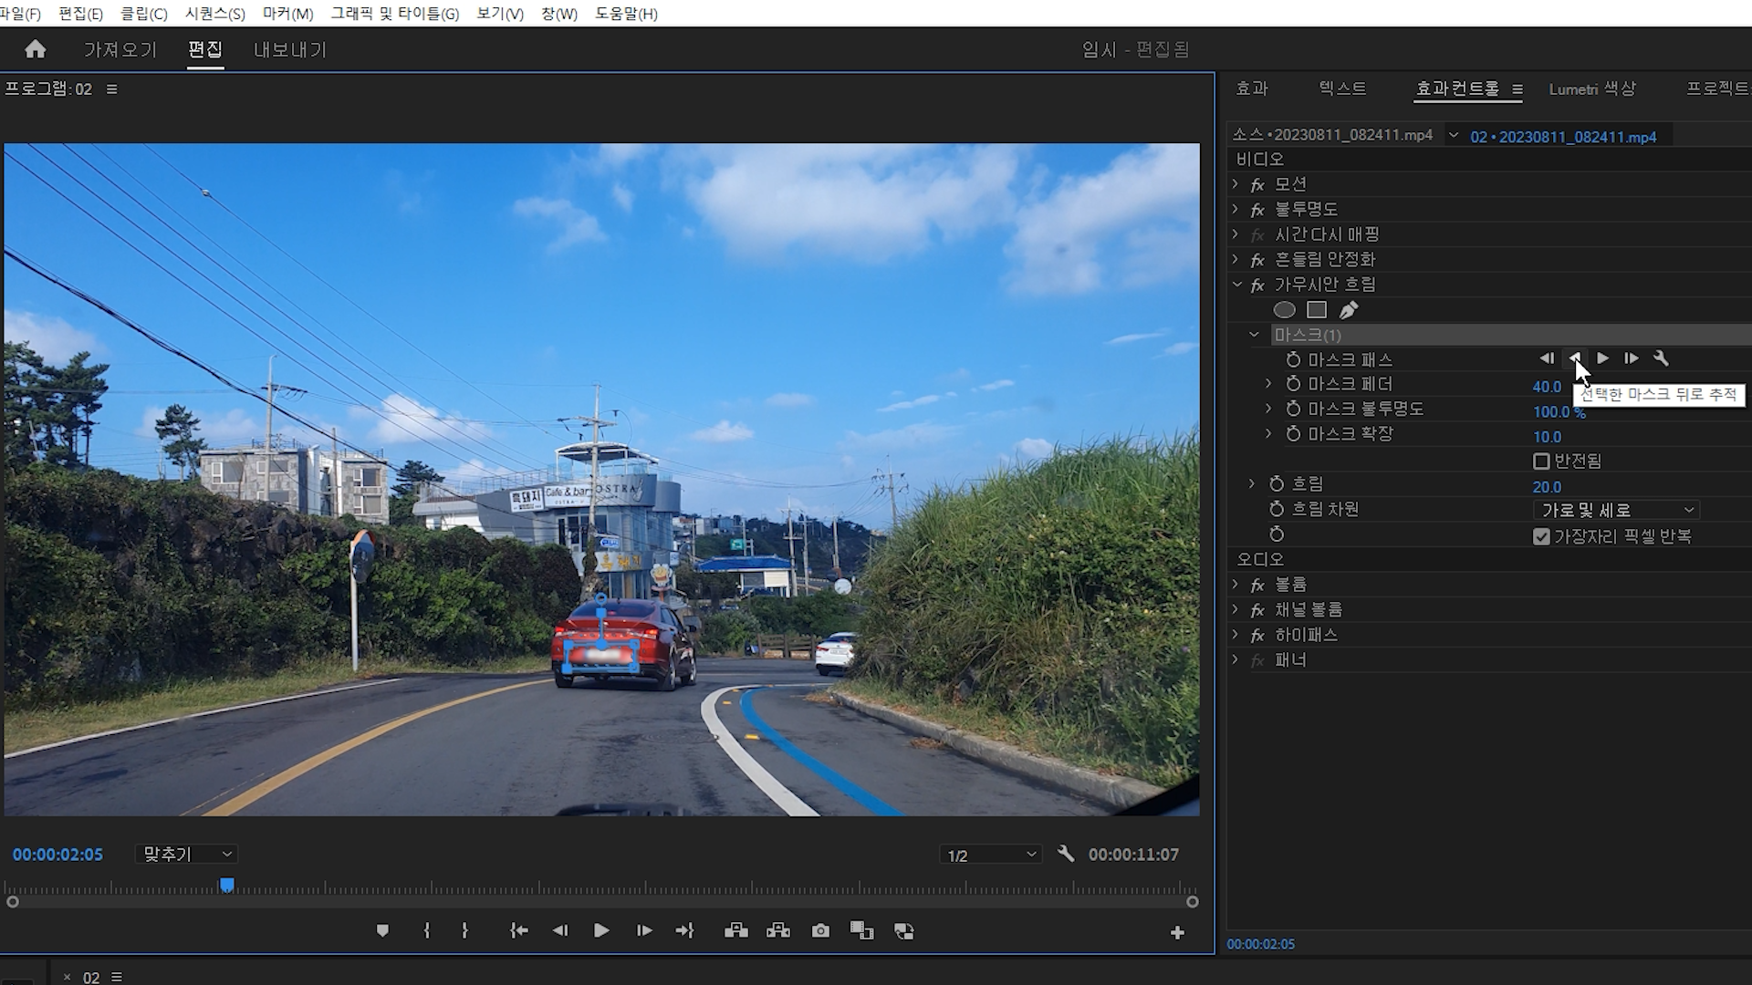Select the pen mask drawing tool
The width and height of the screenshot is (1752, 985).
click(1348, 310)
